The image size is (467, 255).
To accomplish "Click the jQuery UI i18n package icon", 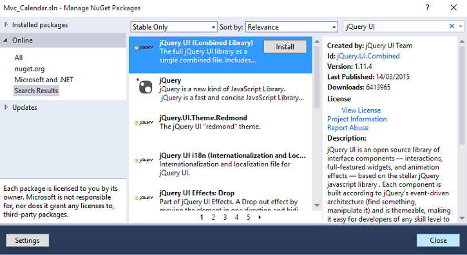I will point(144,161).
